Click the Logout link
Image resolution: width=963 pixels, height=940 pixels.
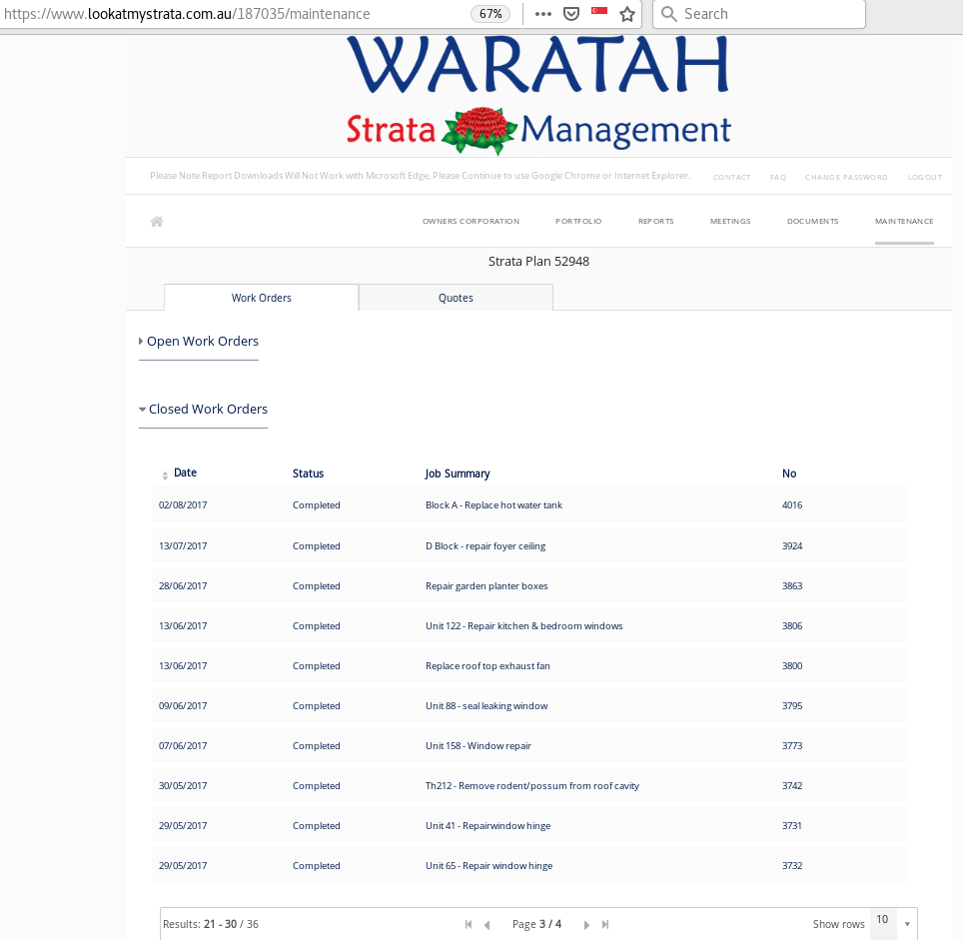click(924, 177)
